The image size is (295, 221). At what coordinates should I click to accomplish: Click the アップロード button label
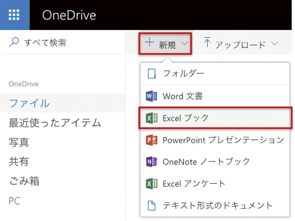tap(240, 45)
